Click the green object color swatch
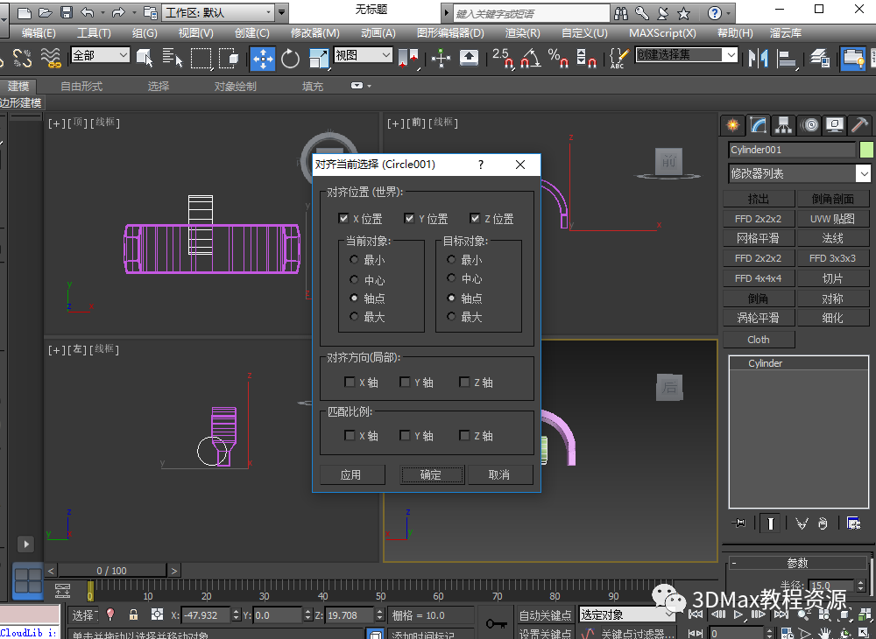 click(866, 150)
